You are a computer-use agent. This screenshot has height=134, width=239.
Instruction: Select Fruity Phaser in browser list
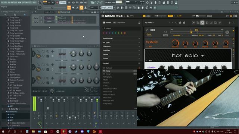[14, 17]
